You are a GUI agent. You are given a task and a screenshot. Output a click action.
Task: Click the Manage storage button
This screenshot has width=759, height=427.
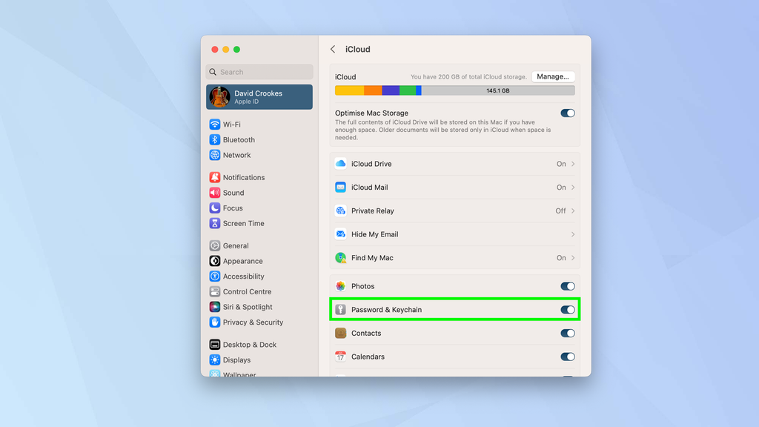coord(553,76)
